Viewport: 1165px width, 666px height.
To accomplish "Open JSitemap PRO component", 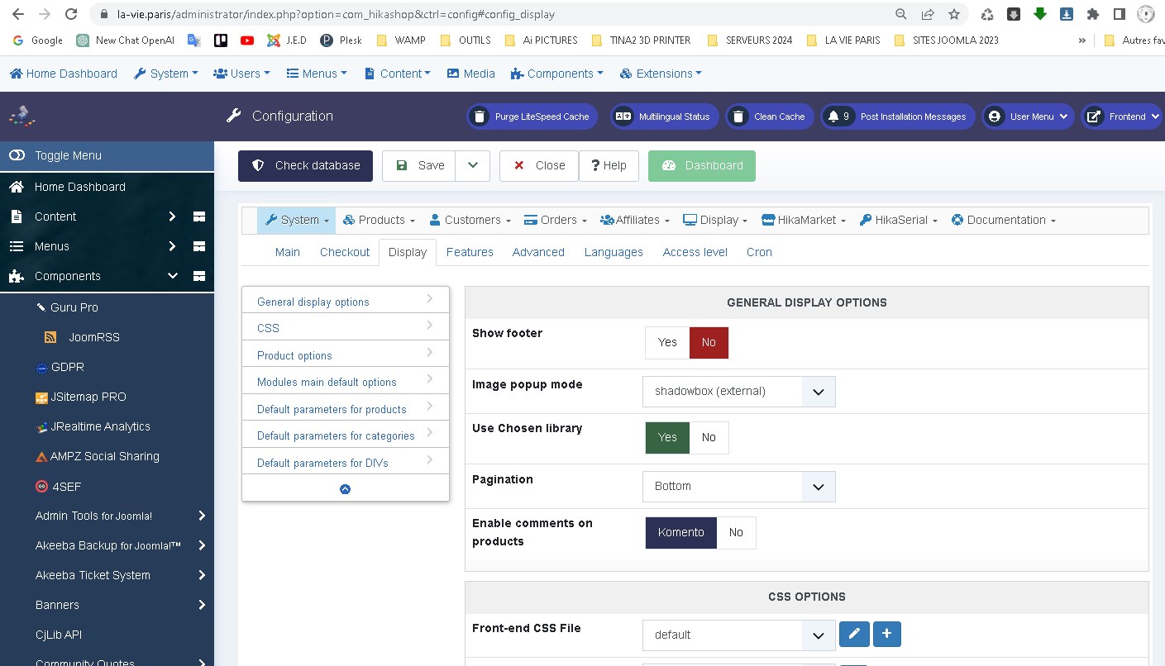I will click(81, 397).
